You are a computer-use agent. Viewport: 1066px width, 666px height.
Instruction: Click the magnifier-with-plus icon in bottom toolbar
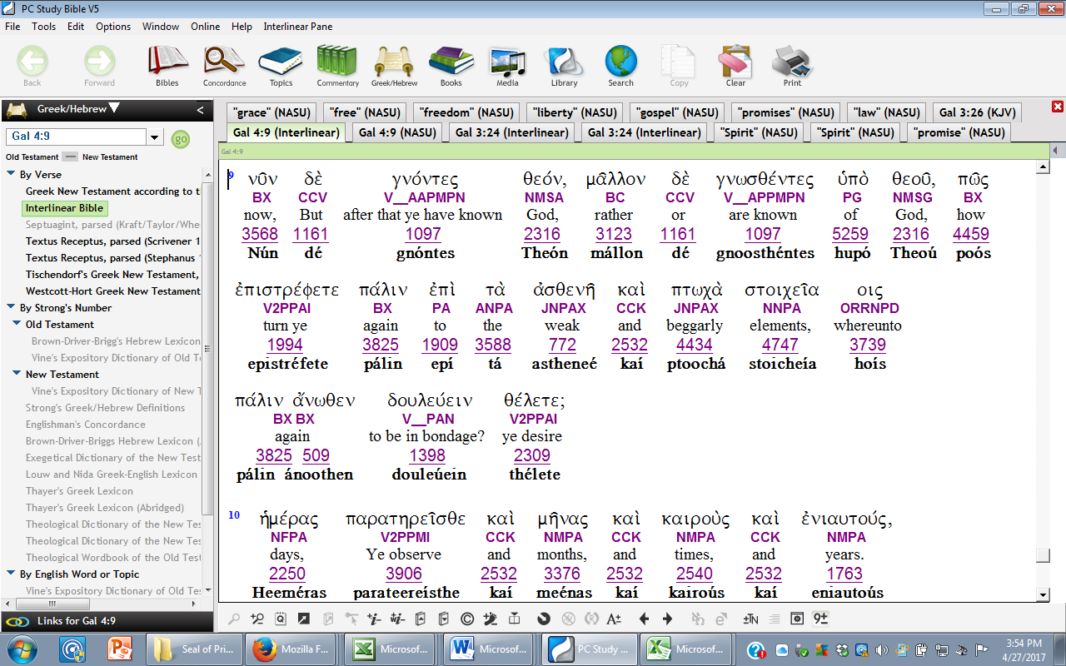(258, 619)
